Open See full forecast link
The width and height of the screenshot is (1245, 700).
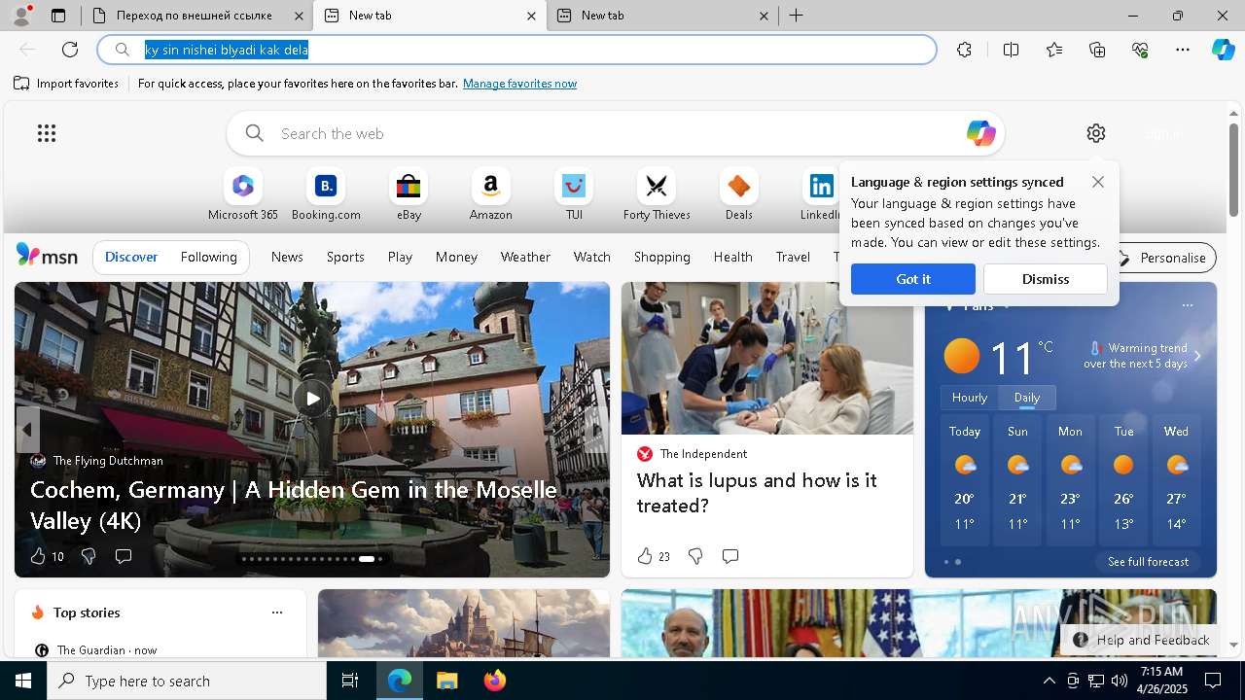[x=1148, y=562]
